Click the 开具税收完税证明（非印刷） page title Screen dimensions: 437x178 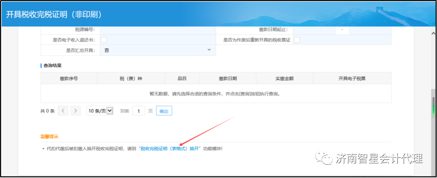tap(54, 15)
